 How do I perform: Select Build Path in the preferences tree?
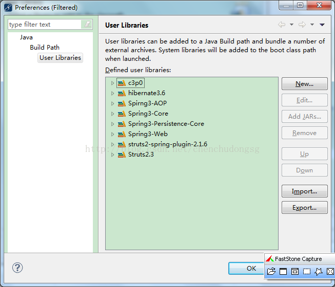point(45,47)
